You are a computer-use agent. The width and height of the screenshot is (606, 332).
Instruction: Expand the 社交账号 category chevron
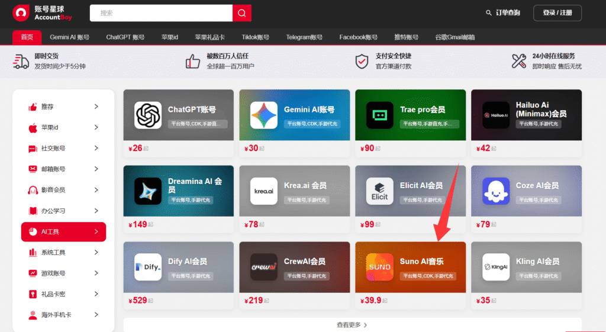pos(96,149)
